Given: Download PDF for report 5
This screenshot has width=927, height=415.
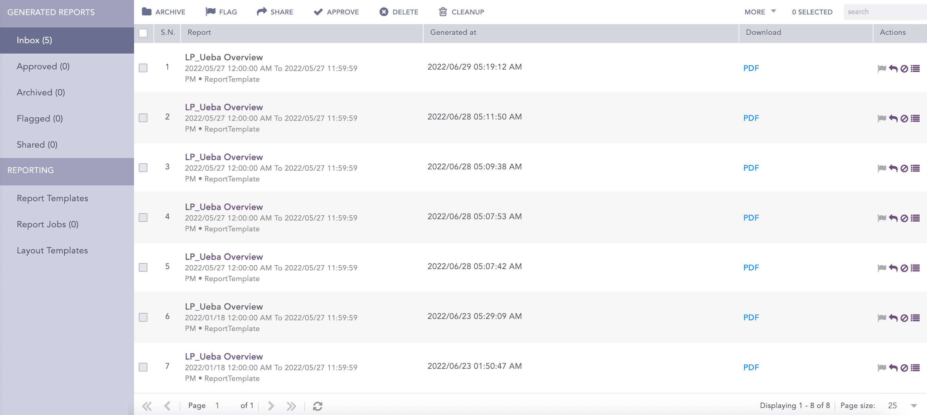Looking at the screenshot, I should tap(751, 268).
